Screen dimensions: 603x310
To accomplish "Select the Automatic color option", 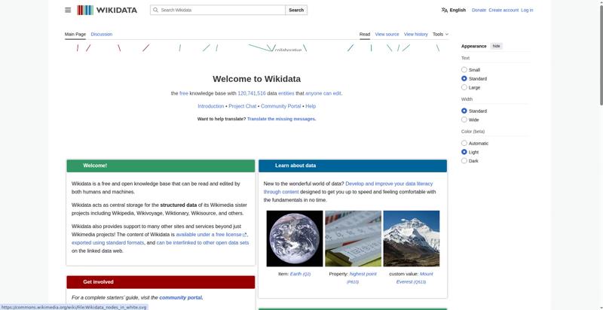I will click(x=464, y=143).
